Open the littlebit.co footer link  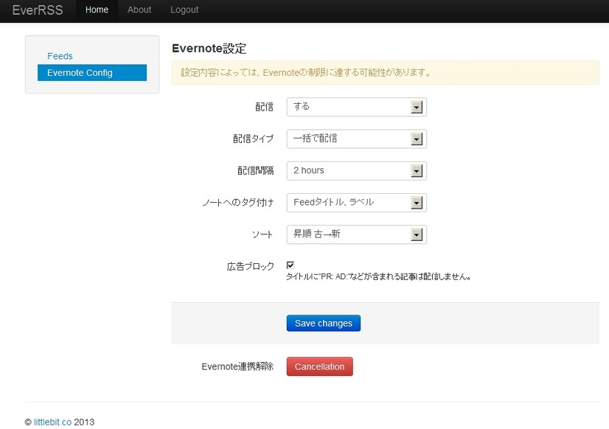[52, 422]
